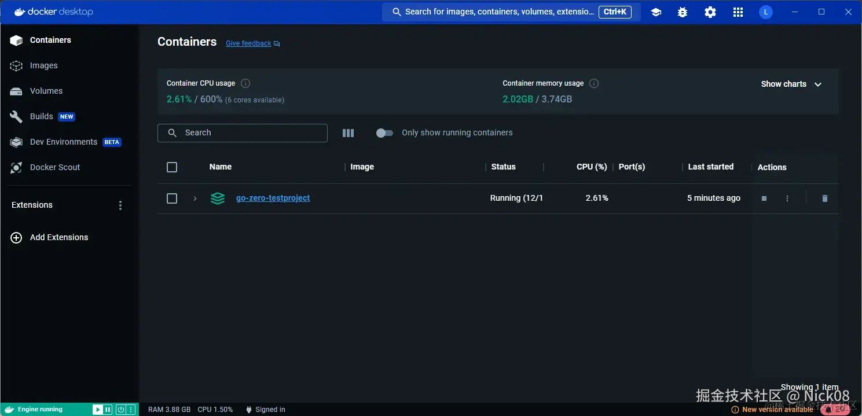
Task: Click memory usage info icon
Action: [x=594, y=83]
